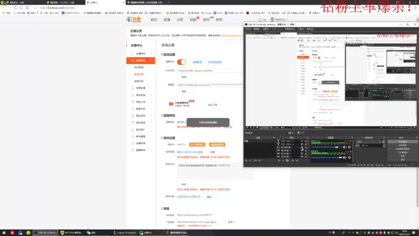Open source properties gear in the sources toolbar
Viewport: 419px width, 236px height.
(287, 160)
